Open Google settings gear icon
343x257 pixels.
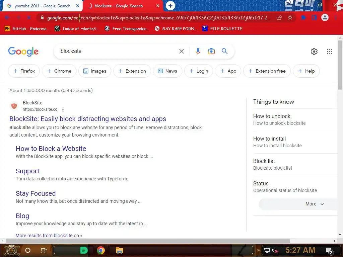coord(314,51)
